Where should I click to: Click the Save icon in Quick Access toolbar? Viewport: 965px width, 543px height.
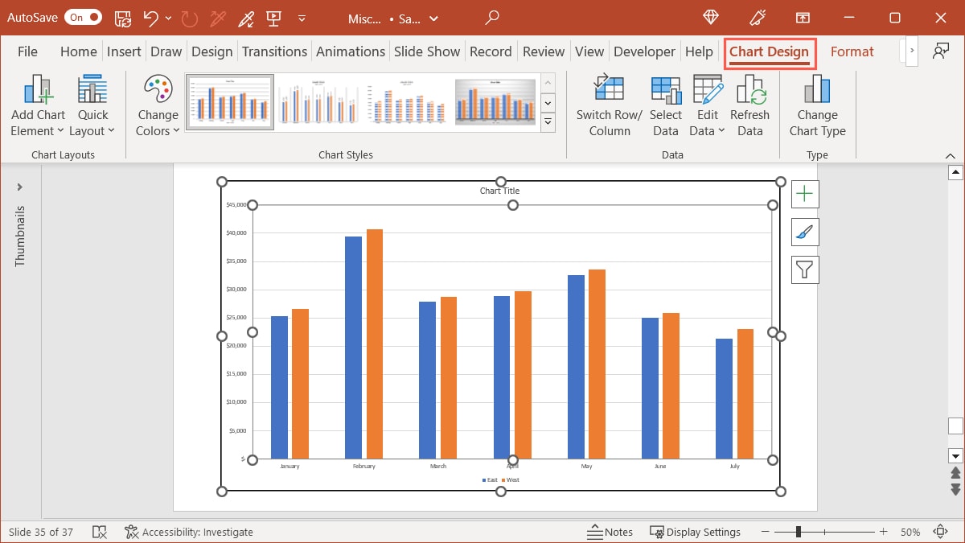tap(122, 17)
